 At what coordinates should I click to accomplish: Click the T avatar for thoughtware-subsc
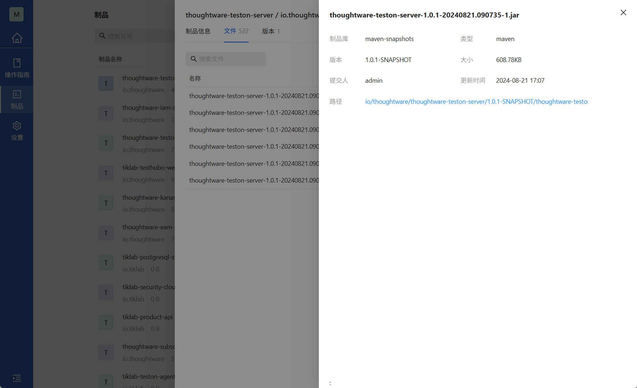point(106,352)
